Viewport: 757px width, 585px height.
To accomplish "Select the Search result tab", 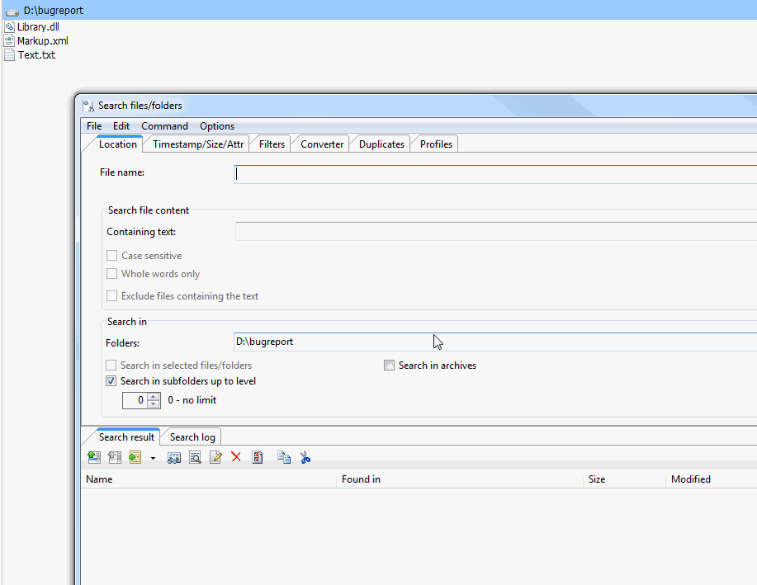I will coord(126,436).
